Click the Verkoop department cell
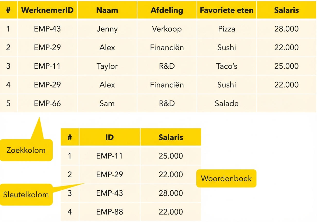The height and width of the screenshot is (222, 317). click(167, 29)
